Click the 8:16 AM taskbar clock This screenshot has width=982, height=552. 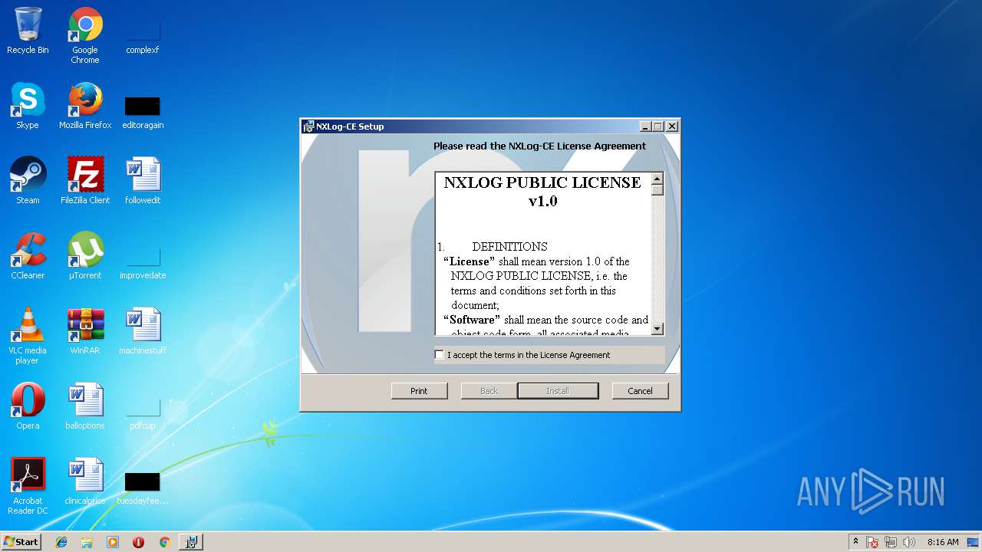coord(943,542)
